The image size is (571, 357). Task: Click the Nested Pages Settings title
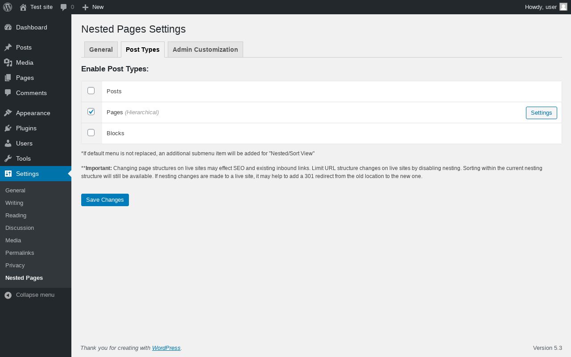(133, 29)
